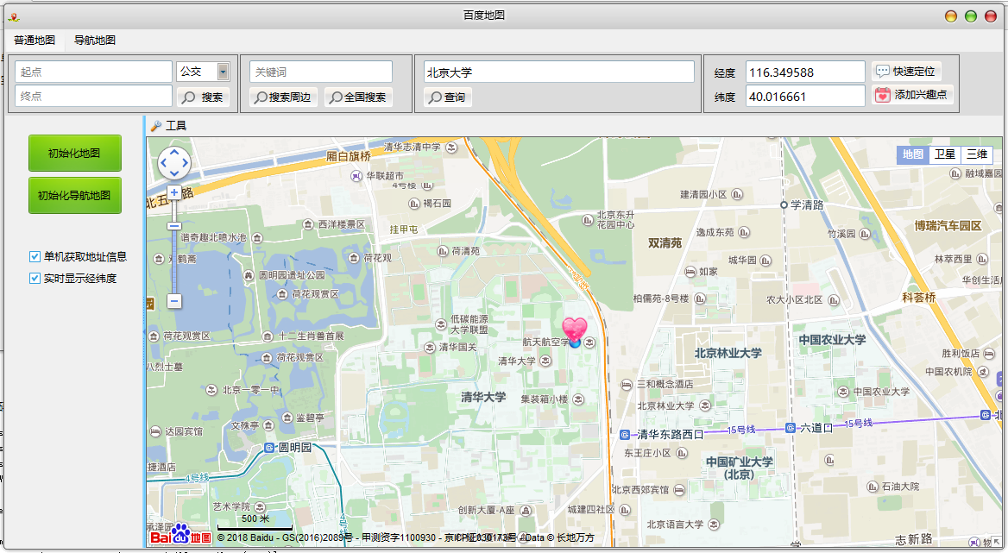Click the zoom level slider handle

[174, 226]
